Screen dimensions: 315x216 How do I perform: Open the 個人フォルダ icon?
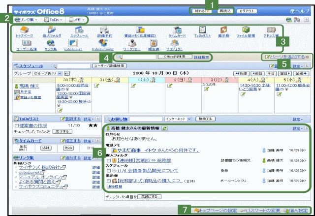point(52,31)
